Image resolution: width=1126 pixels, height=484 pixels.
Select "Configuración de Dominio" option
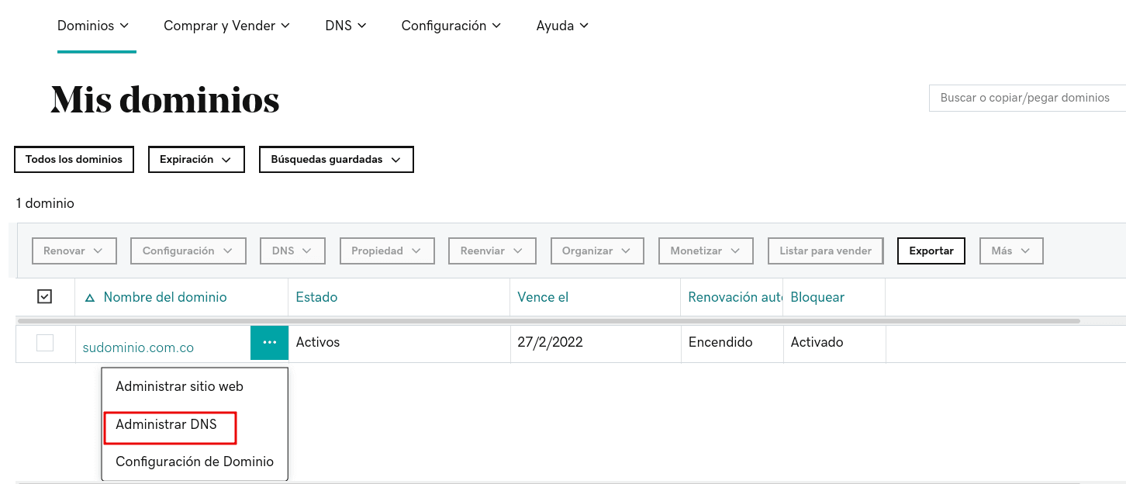(x=195, y=461)
